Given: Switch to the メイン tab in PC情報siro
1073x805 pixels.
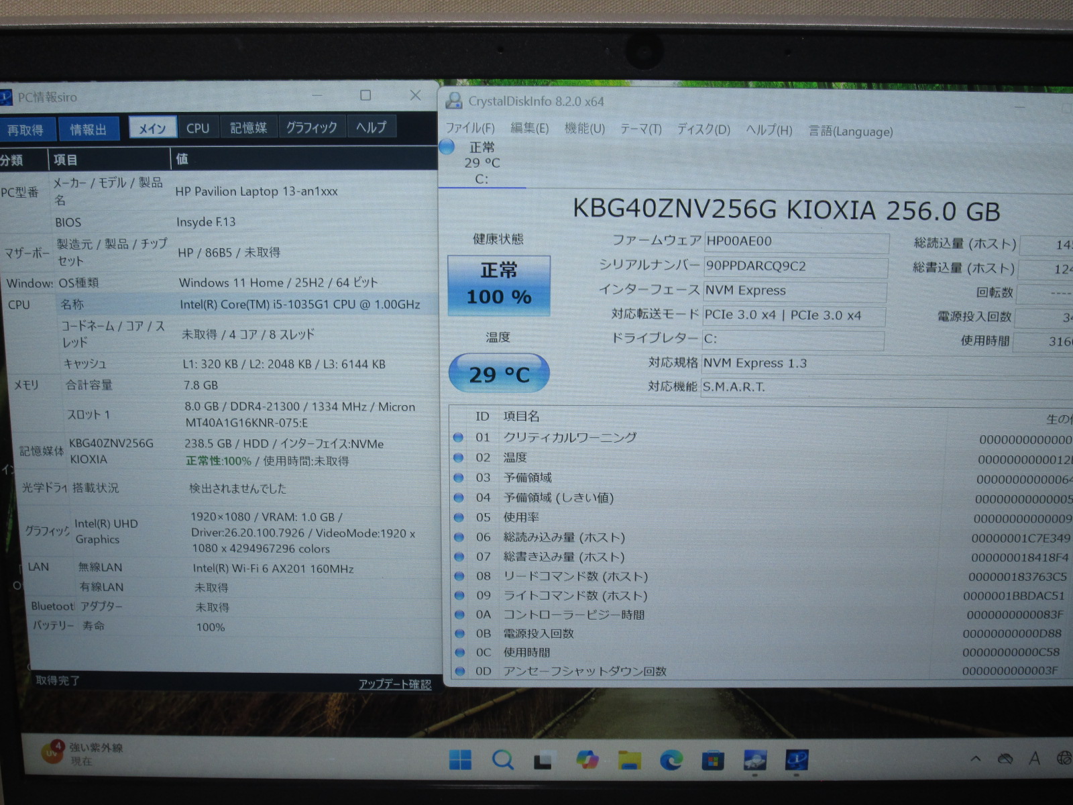Looking at the screenshot, I should tap(152, 127).
